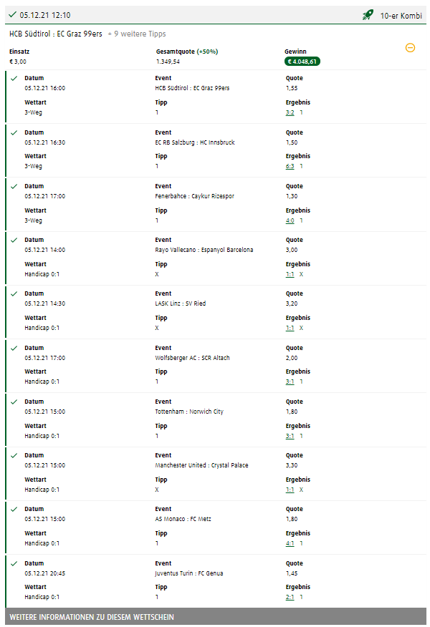Open the 6:3 result for EC RB Salzburg
The height and width of the screenshot is (627, 430).
(x=290, y=166)
